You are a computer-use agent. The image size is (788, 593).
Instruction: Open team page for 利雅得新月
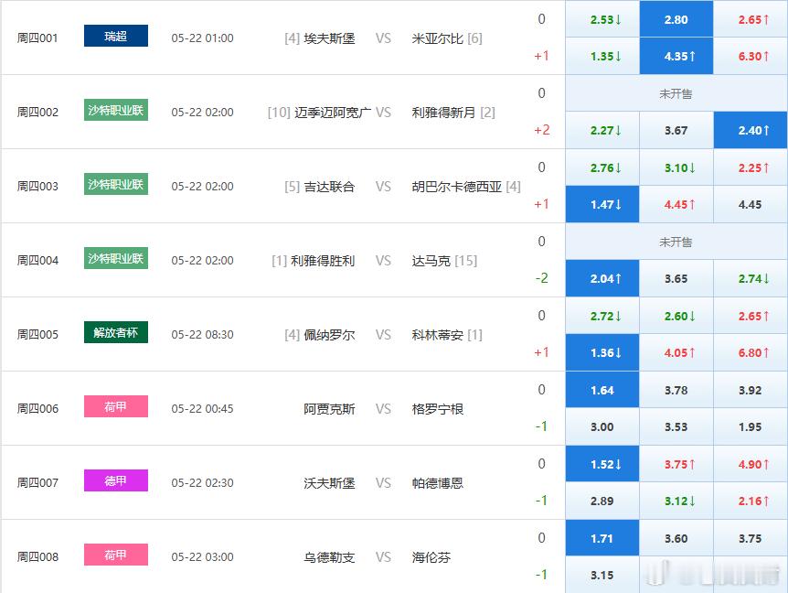[443, 113]
